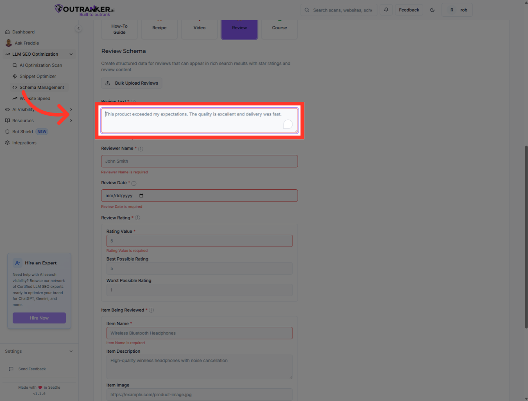Collapse the LLM SEO Optimization section chevron

point(71,54)
